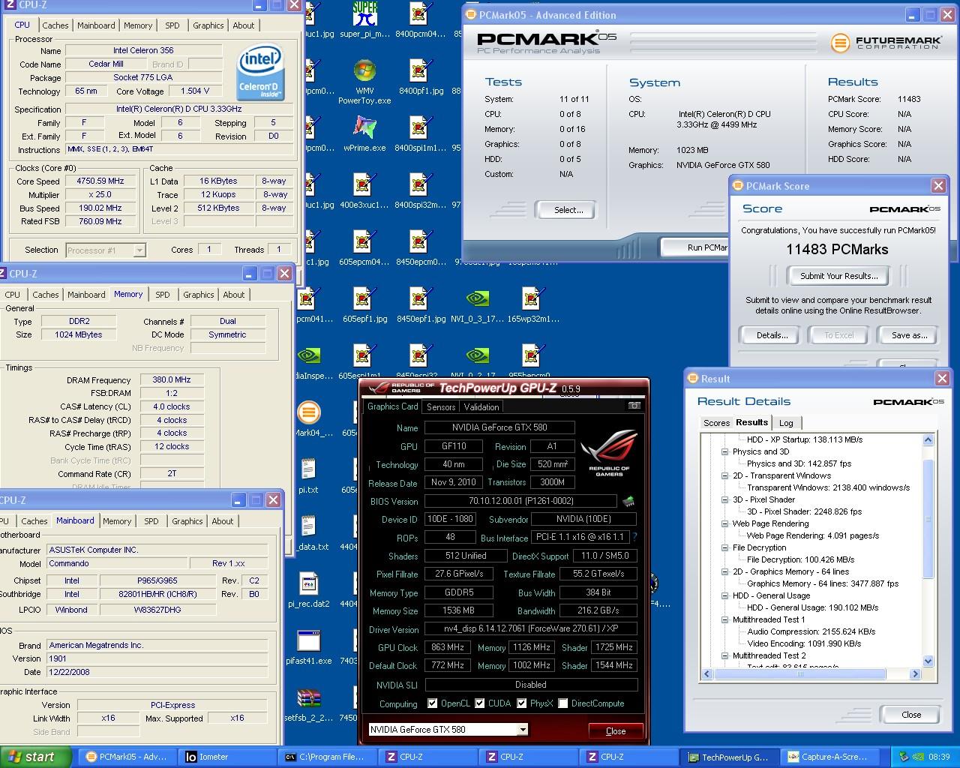
Task: Toggle the CUDA checkbox in GPU-Z
Action: [479, 703]
